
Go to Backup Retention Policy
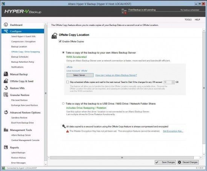(23, 62)
